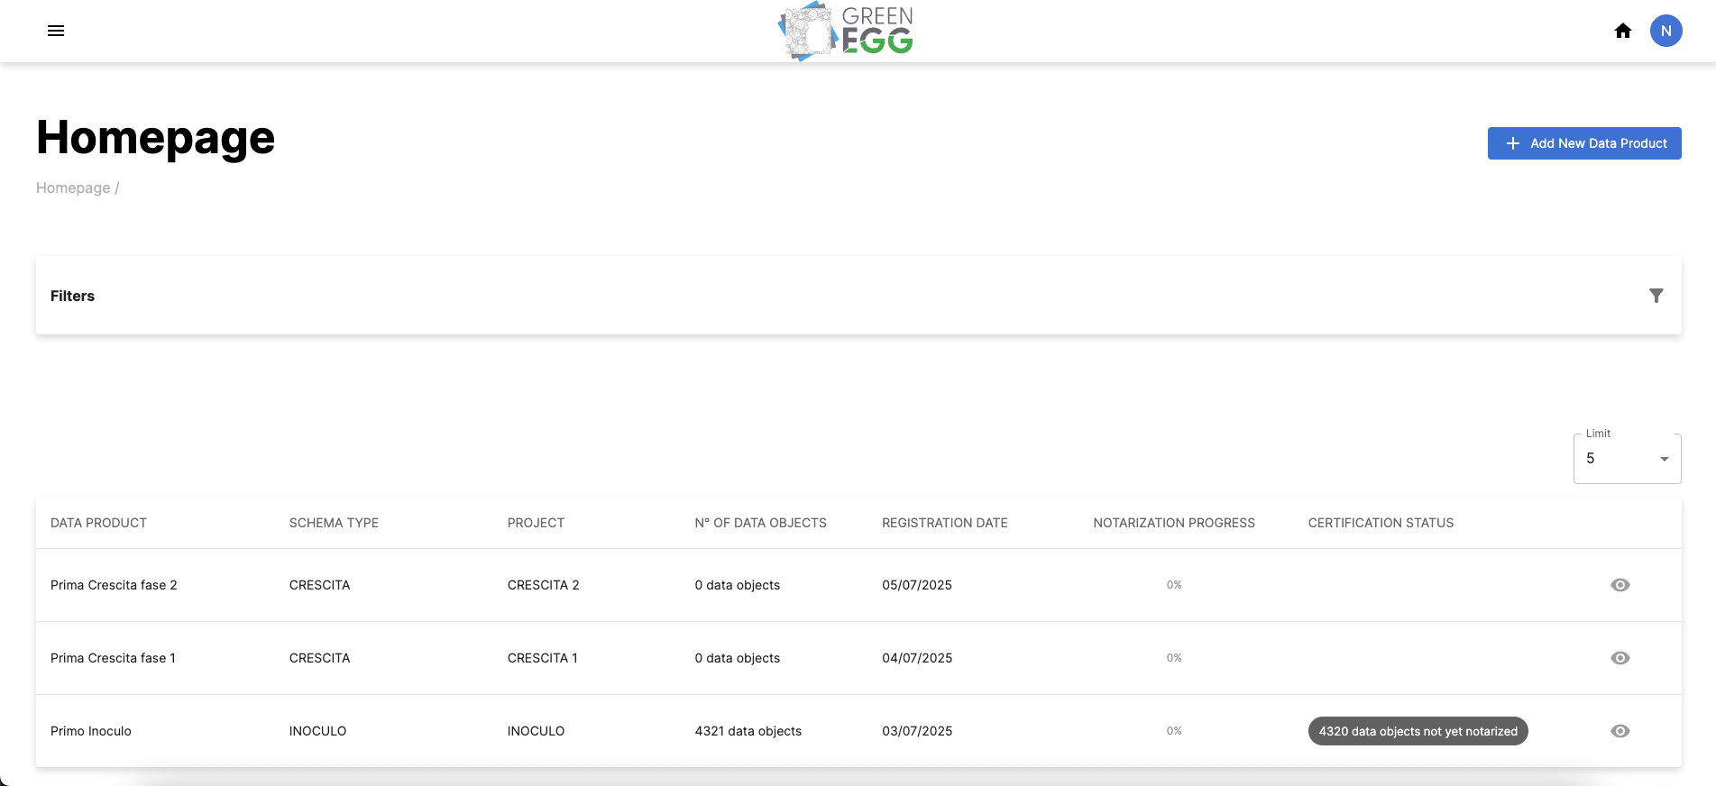Viewport: 1716px width, 786px height.
Task: View details of Primo Inoculo
Action: (x=1620, y=731)
